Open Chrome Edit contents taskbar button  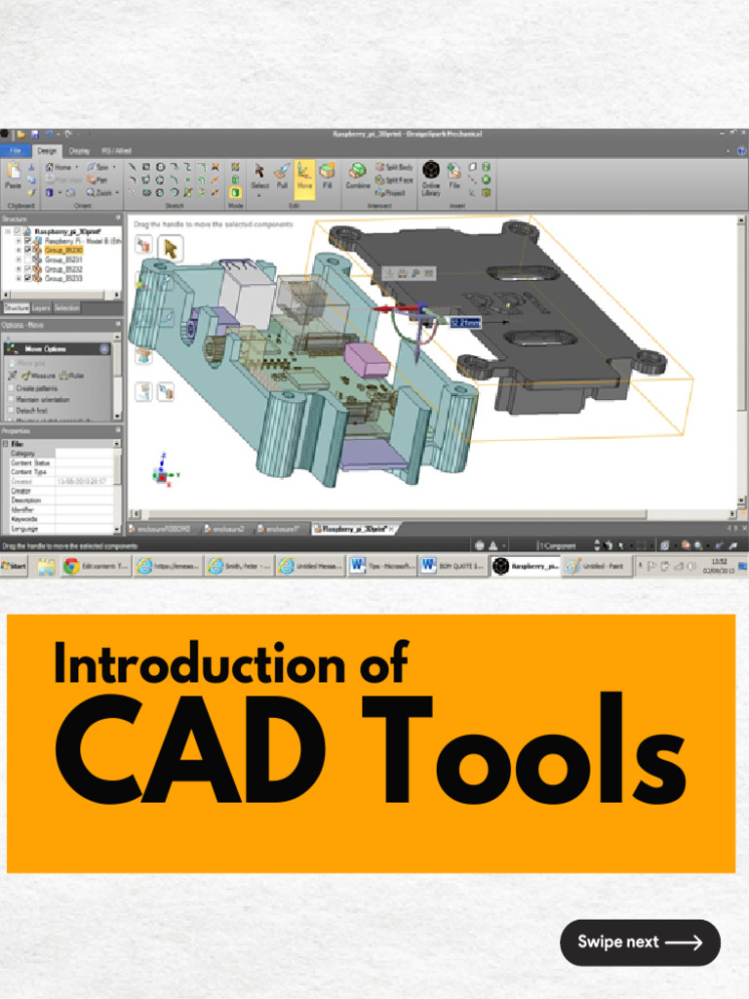97,566
